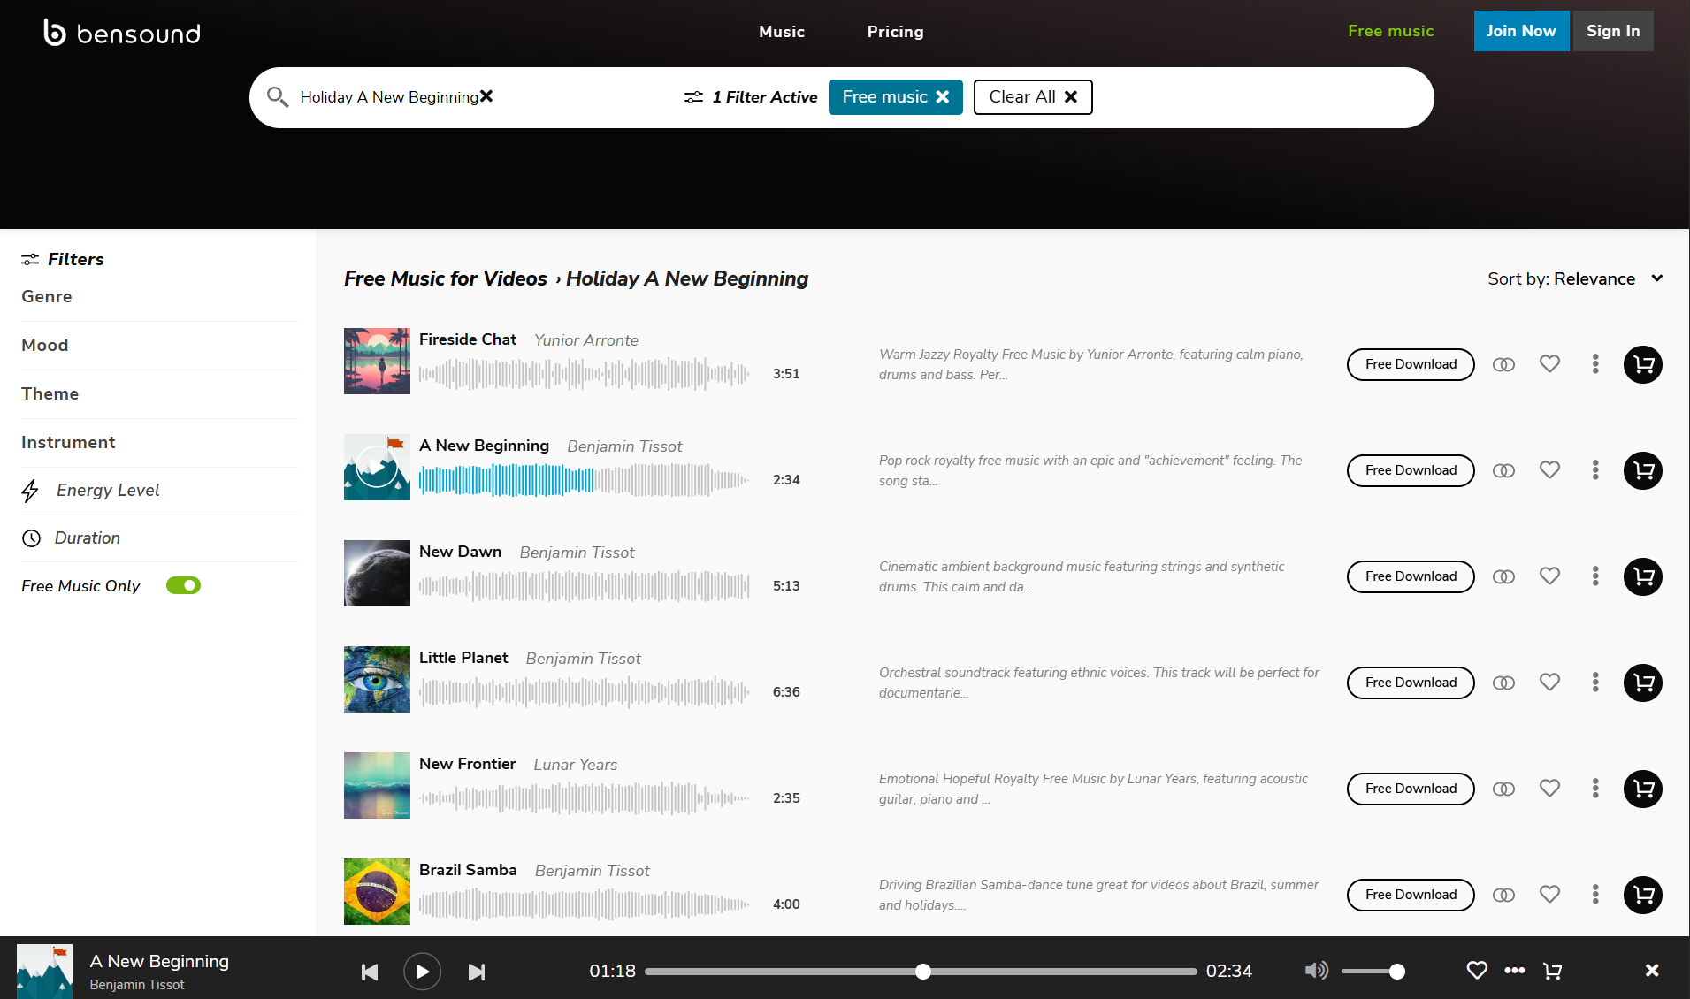Remove the Free music filter chip

[x=943, y=97]
